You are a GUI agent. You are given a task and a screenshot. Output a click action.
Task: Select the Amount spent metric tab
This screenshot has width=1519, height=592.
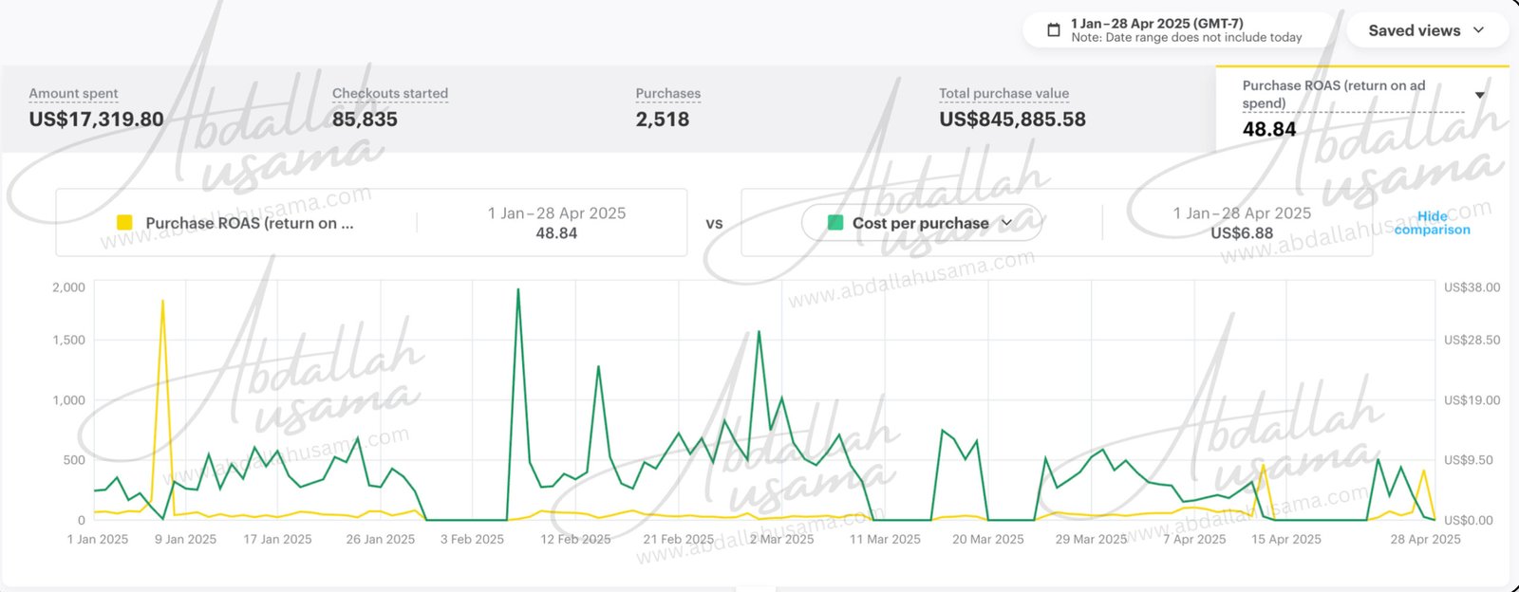(x=96, y=108)
